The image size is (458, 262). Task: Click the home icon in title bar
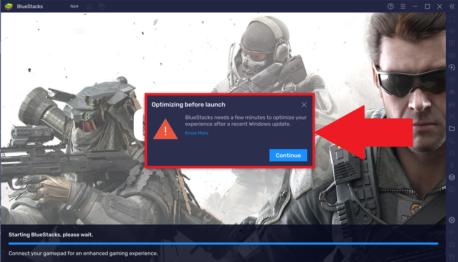(89, 6)
